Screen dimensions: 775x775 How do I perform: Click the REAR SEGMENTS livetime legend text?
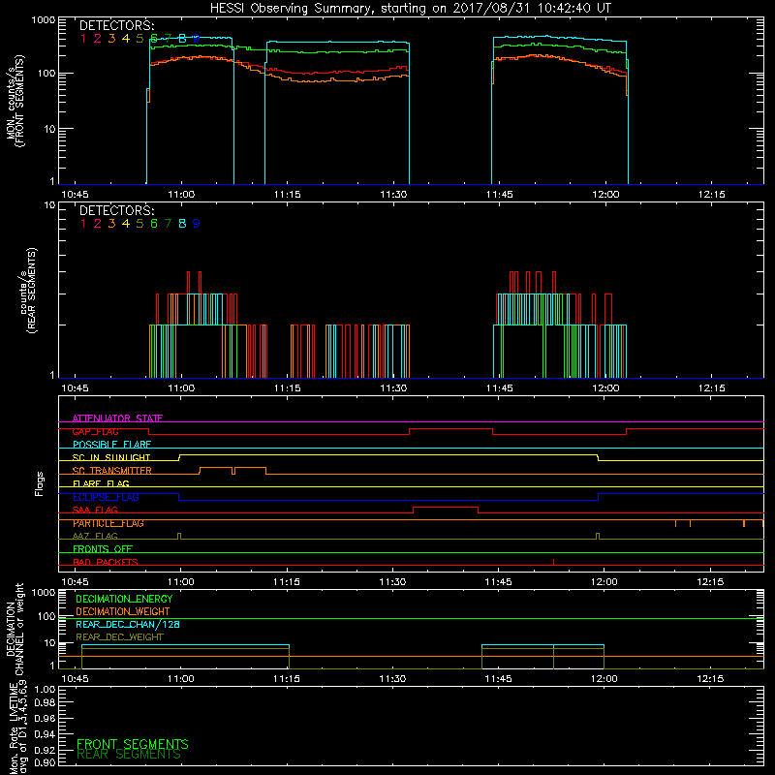129,755
